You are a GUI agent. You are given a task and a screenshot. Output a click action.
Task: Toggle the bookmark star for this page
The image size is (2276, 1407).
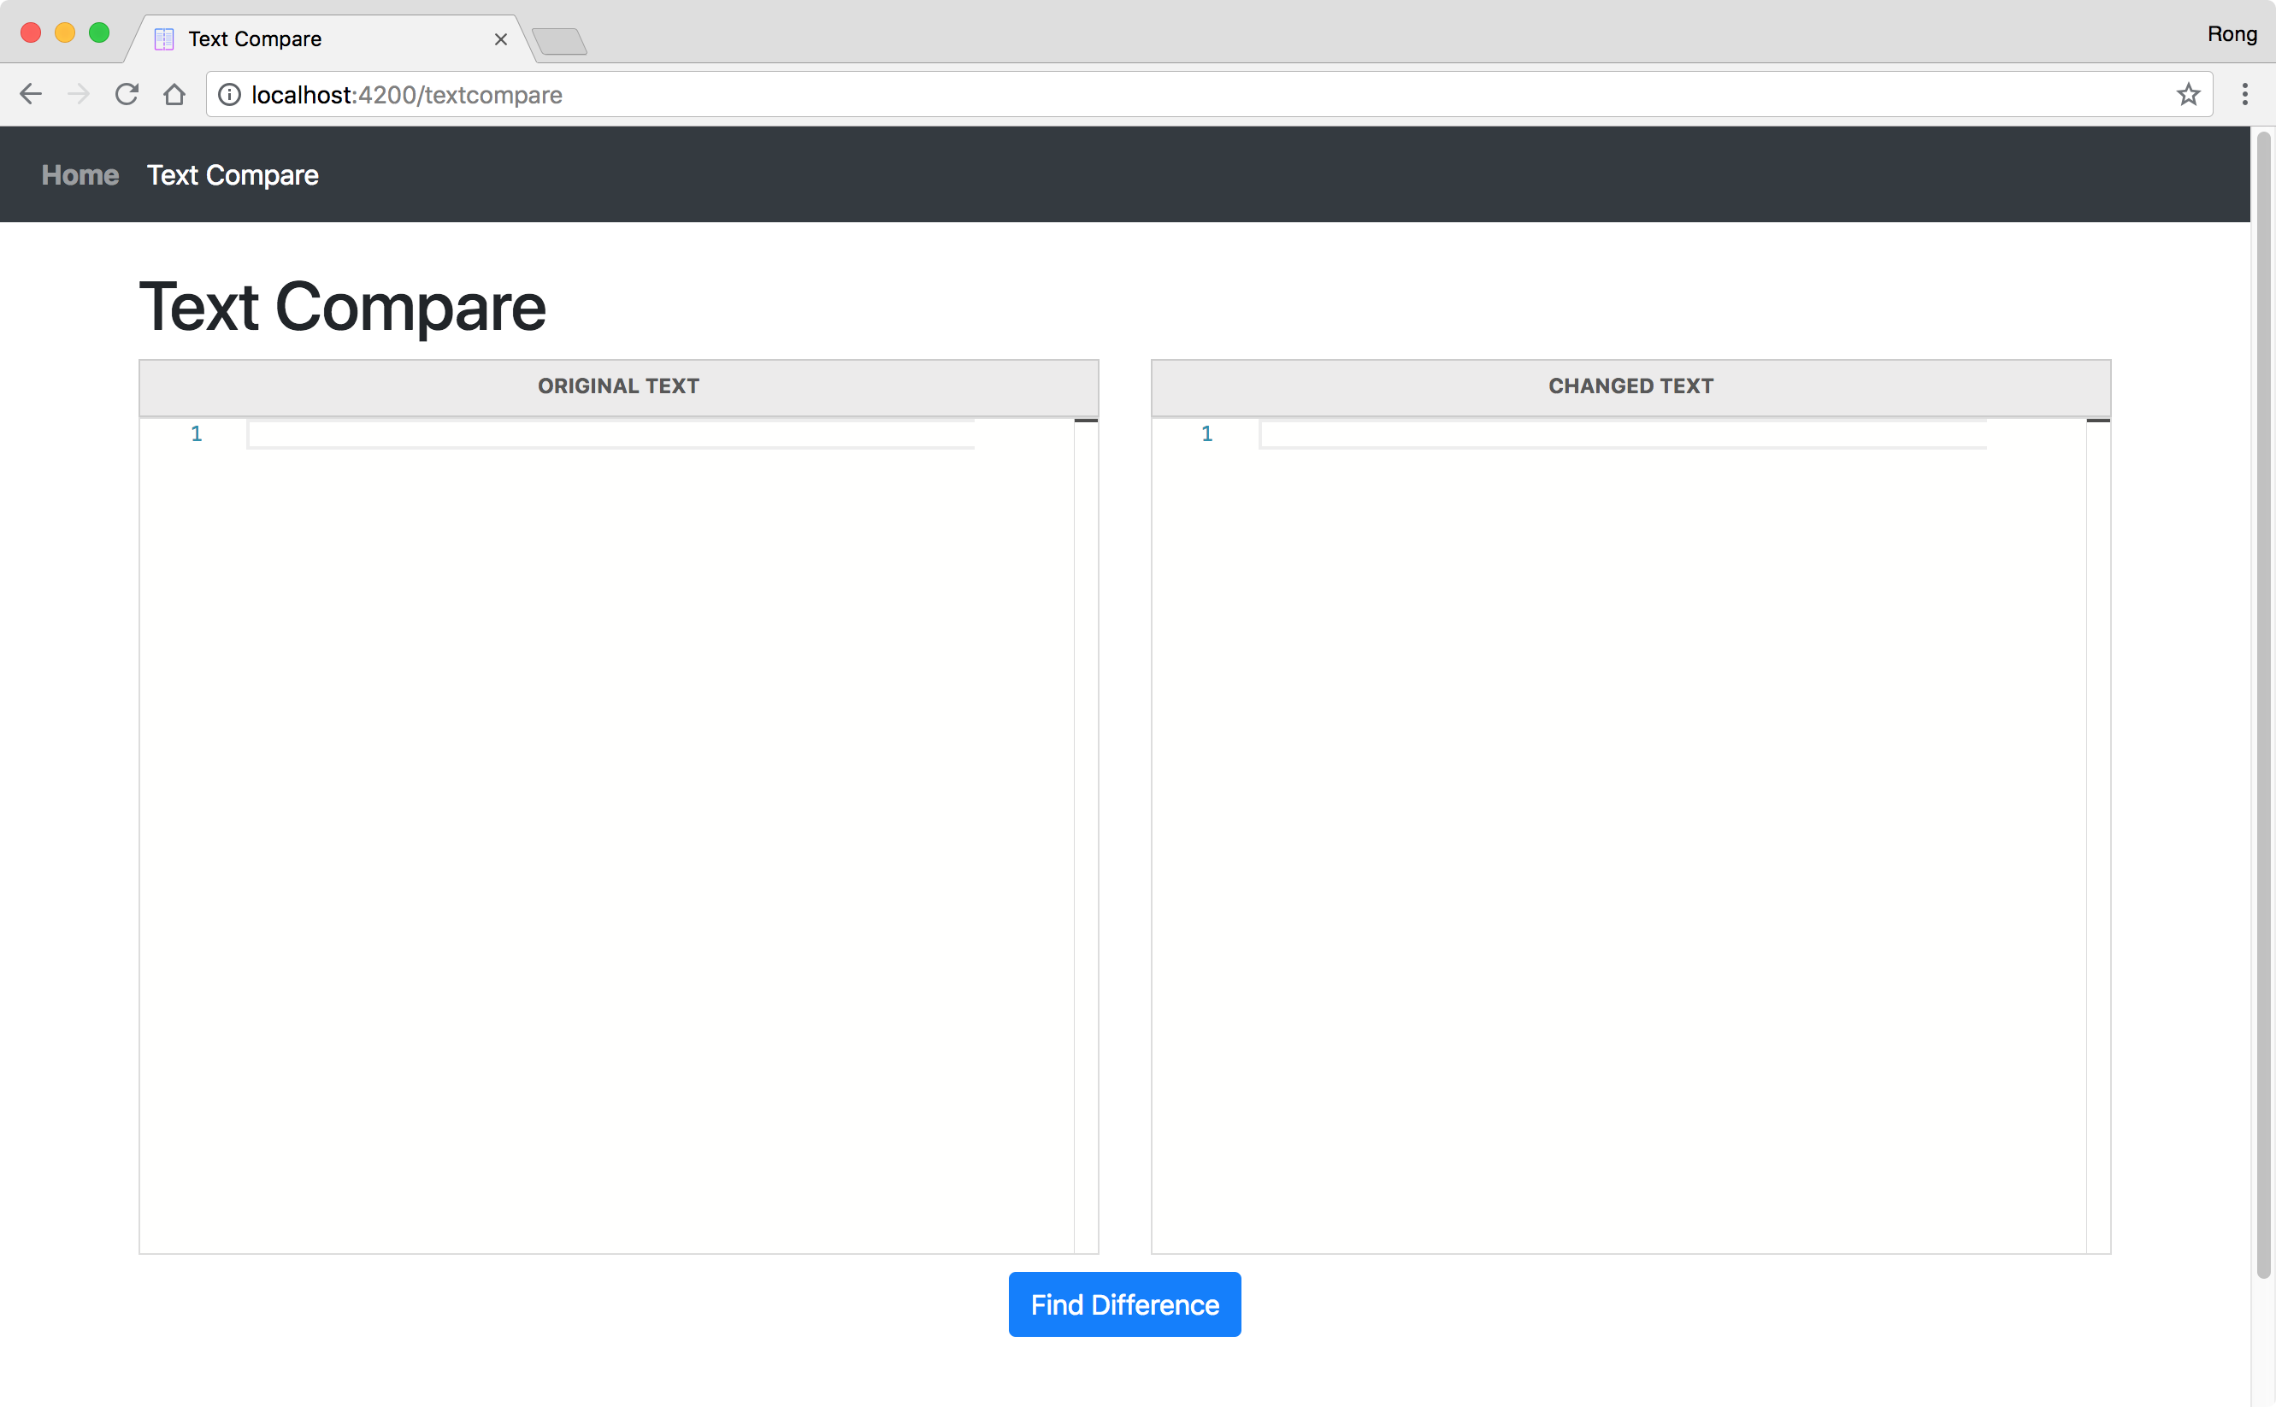tap(2189, 94)
